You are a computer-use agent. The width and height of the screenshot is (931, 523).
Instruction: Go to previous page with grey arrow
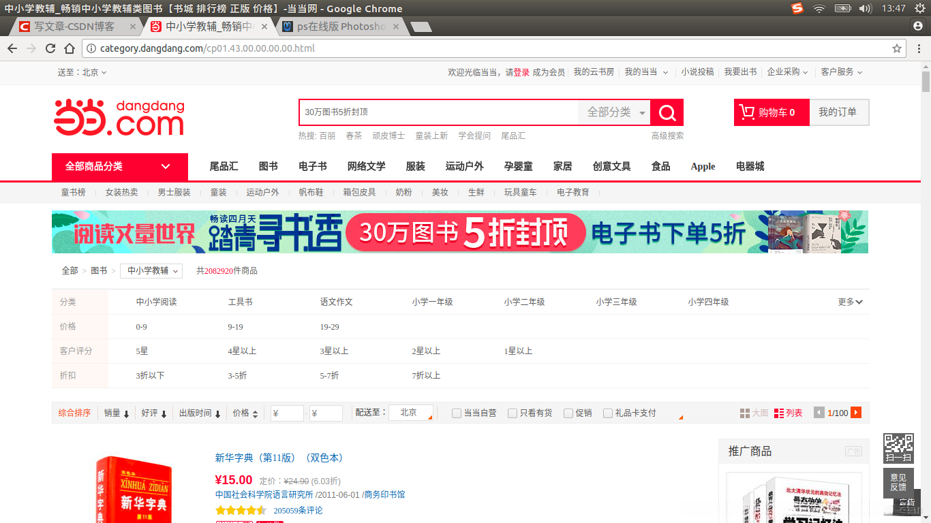pyautogui.click(x=819, y=413)
